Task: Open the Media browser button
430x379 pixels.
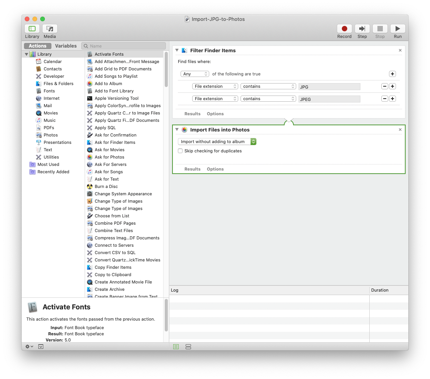Action: click(49, 29)
